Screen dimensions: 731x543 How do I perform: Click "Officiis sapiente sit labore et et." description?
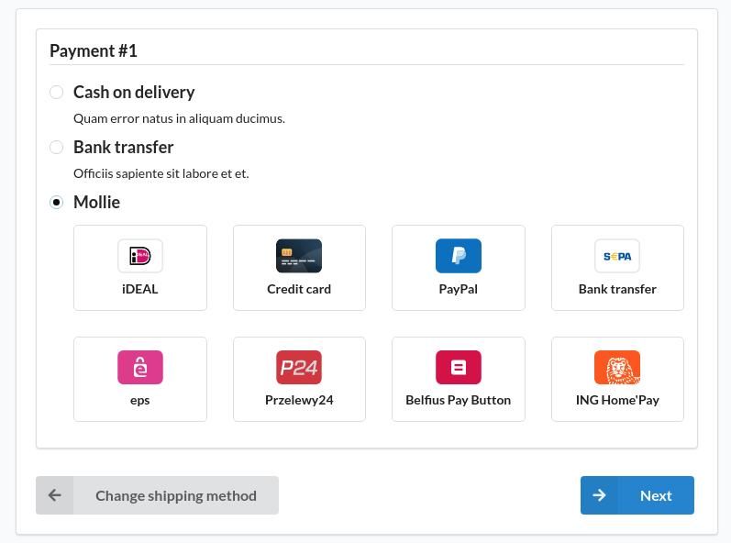pyautogui.click(x=161, y=174)
